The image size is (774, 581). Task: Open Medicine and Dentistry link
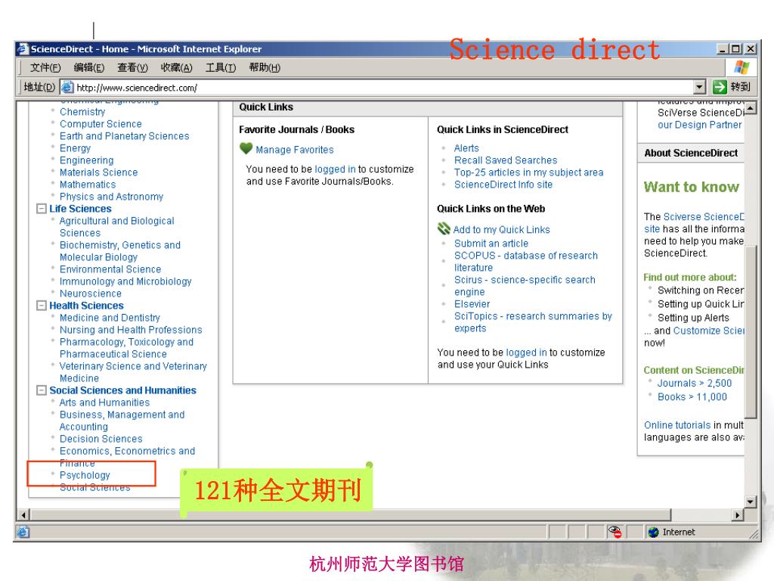pyautogui.click(x=110, y=318)
